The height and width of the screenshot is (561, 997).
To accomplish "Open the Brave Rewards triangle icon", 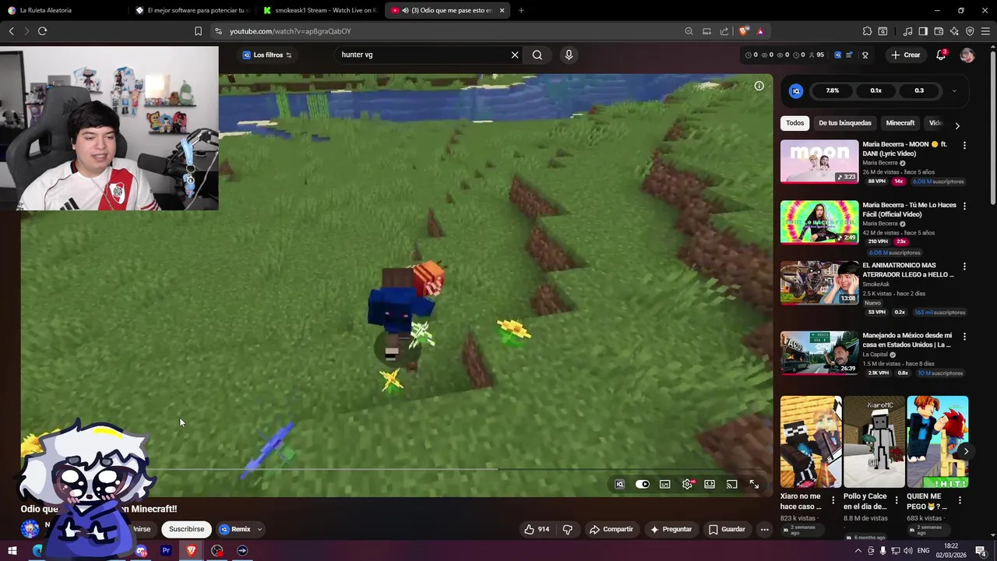I will [x=759, y=31].
